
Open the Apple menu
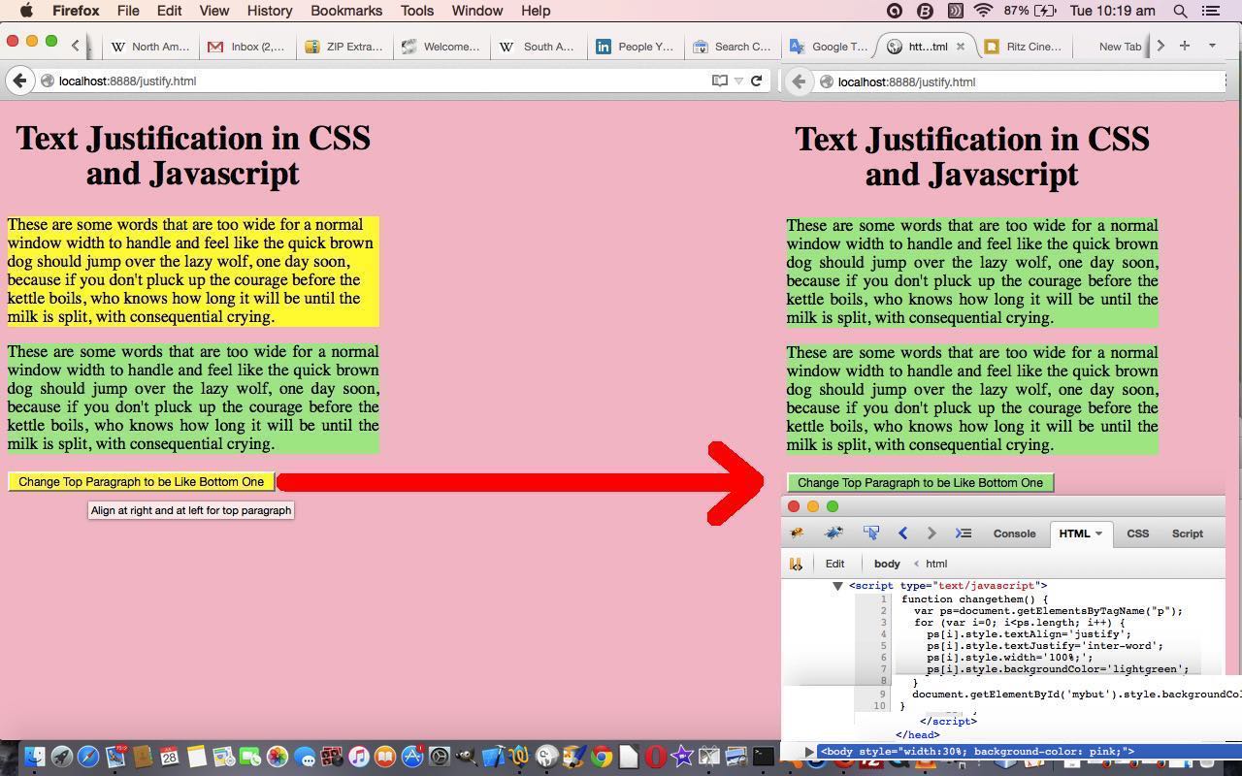pos(26,11)
